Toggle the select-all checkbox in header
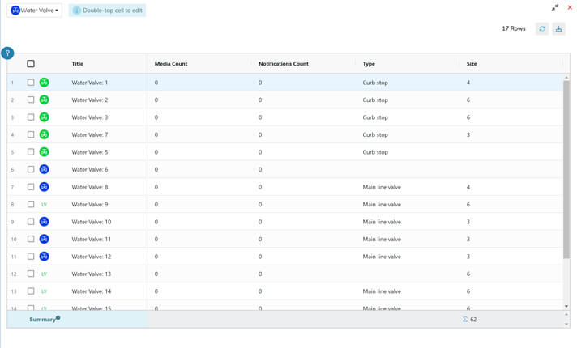The height and width of the screenshot is (348, 577). pos(31,63)
